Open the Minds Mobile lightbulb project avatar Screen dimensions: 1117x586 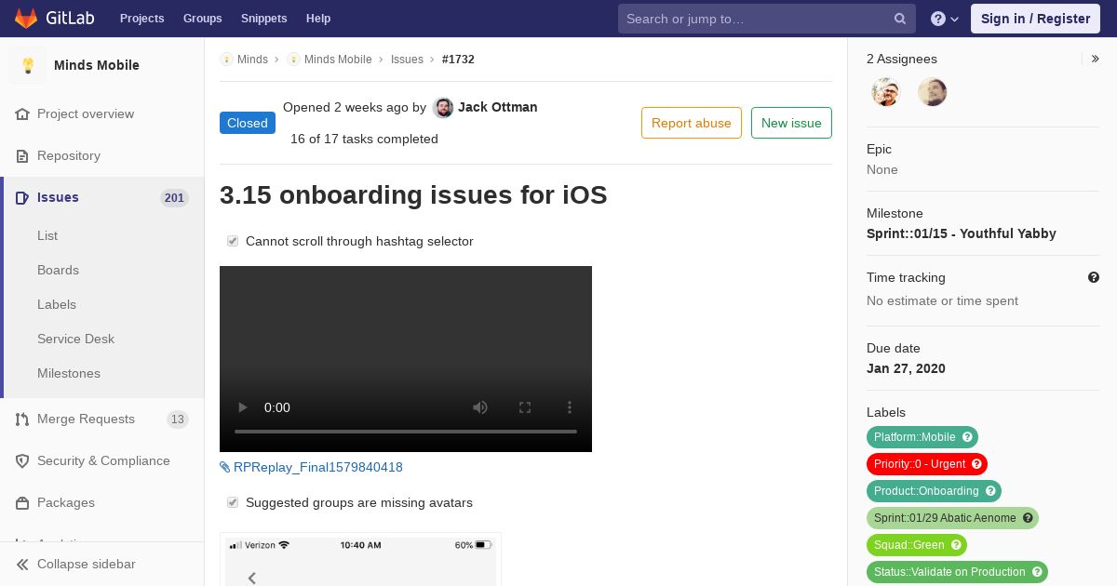[28, 65]
